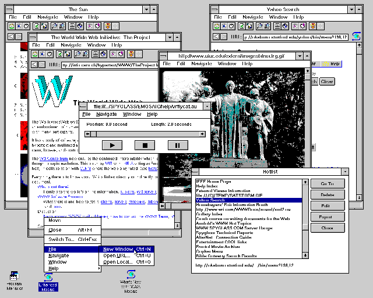Click the audio position slider thumb
The width and height of the screenshot is (373, 298).
(x=93, y=134)
